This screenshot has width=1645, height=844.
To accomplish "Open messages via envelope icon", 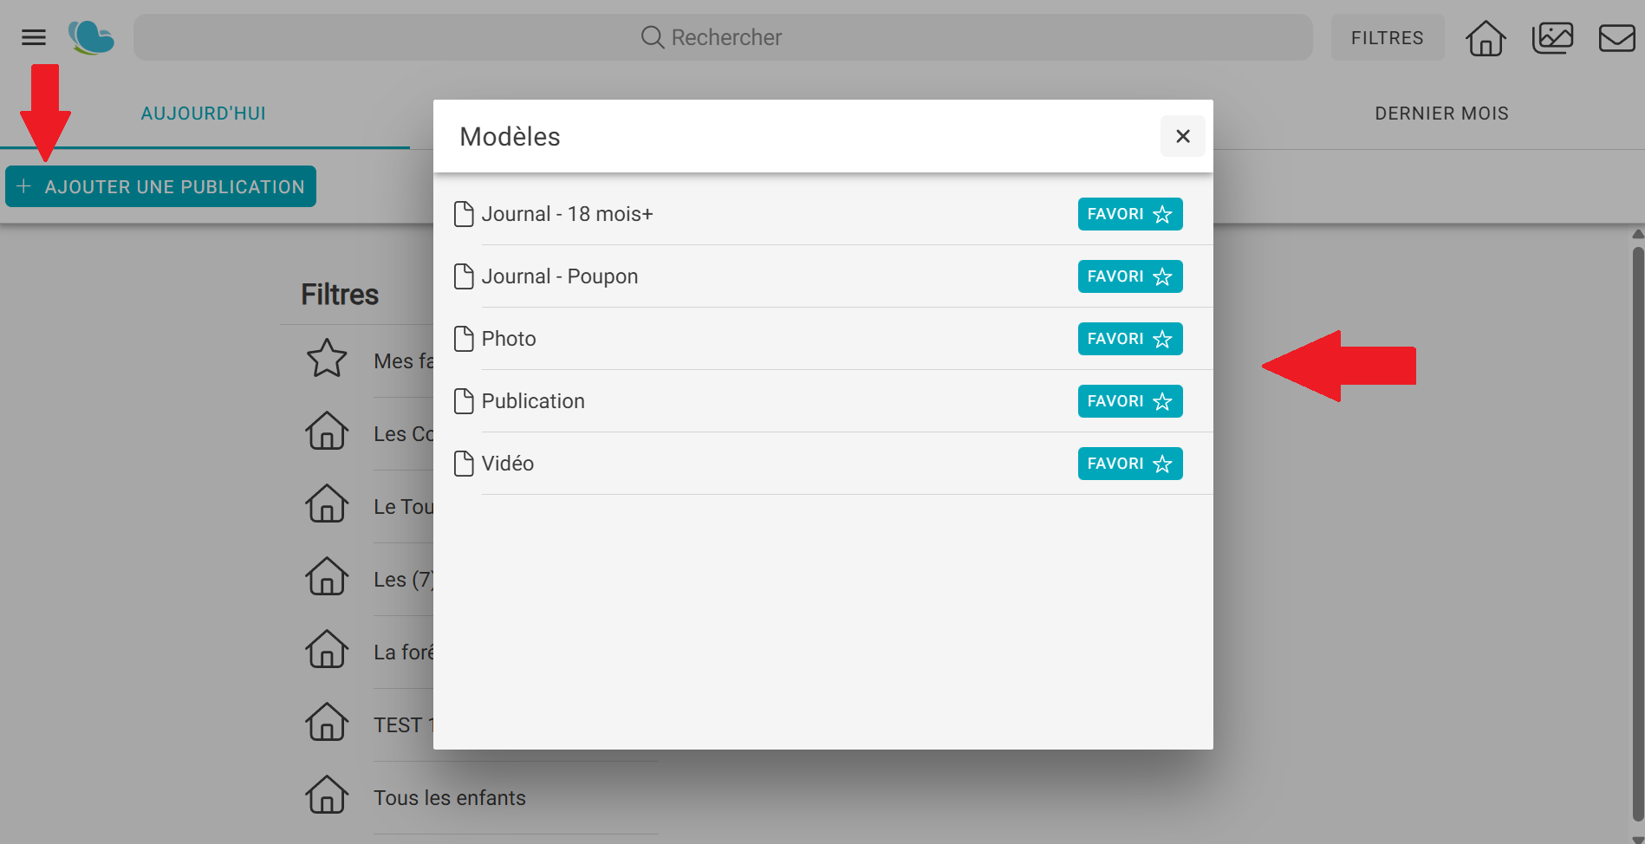I will (1616, 38).
